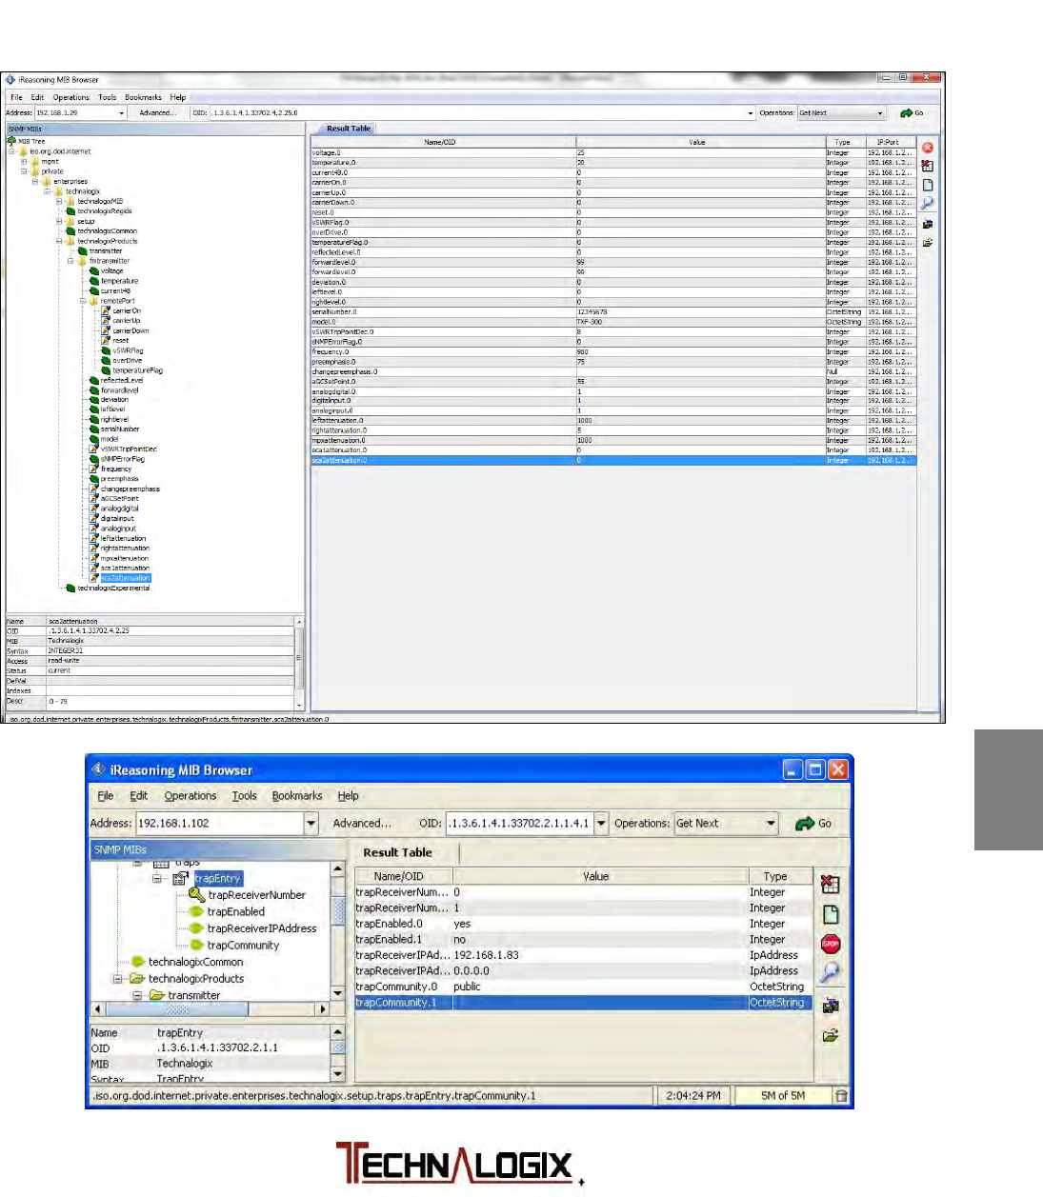
Task: Open the File menu in the 192.168.1.29 window
Action: pos(16,97)
